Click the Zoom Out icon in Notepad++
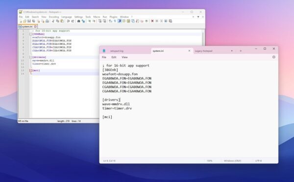The width and height of the screenshot is (294, 182). 94,21
